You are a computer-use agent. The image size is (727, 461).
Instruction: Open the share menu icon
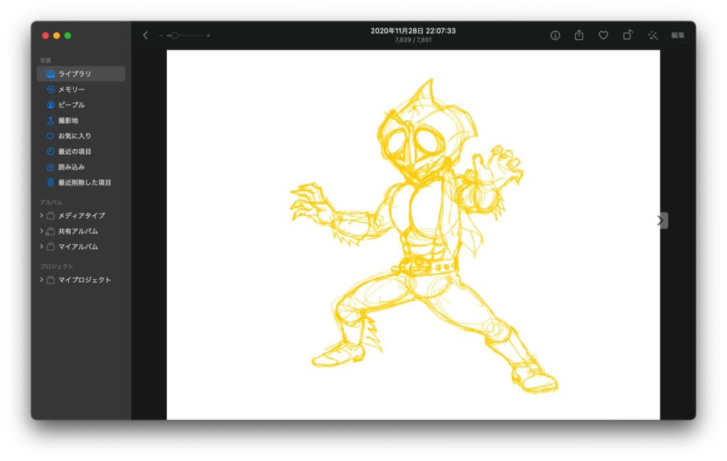tap(579, 35)
